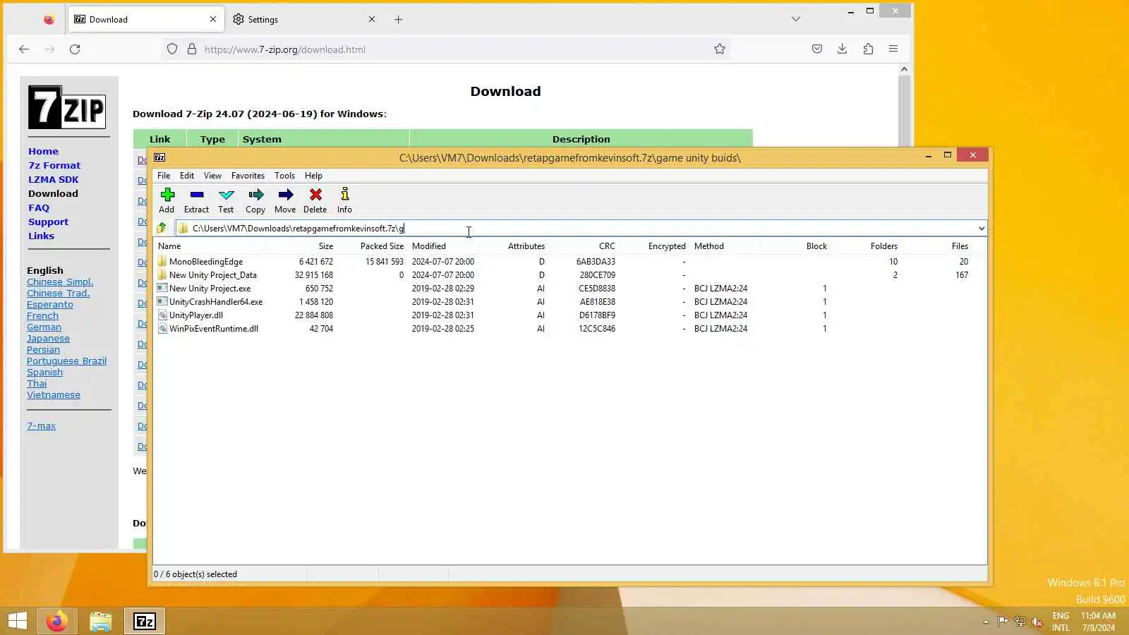The height and width of the screenshot is (635, 1129).
Task: Open the language indicator ENG INTL
Action: tap(1061, 622)
